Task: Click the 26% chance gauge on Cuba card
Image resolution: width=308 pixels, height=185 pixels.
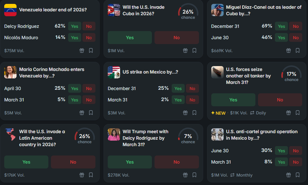Action: point(188,12)
